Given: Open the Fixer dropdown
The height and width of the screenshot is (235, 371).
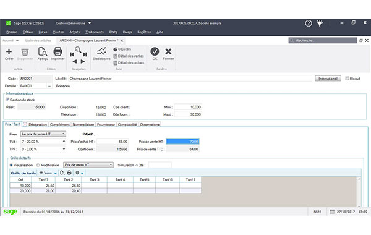Looking at the screenshot, I should (x=43, y=134).
